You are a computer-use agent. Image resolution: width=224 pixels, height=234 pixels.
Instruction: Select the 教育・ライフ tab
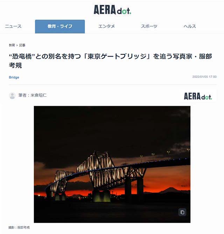[60, 27]
